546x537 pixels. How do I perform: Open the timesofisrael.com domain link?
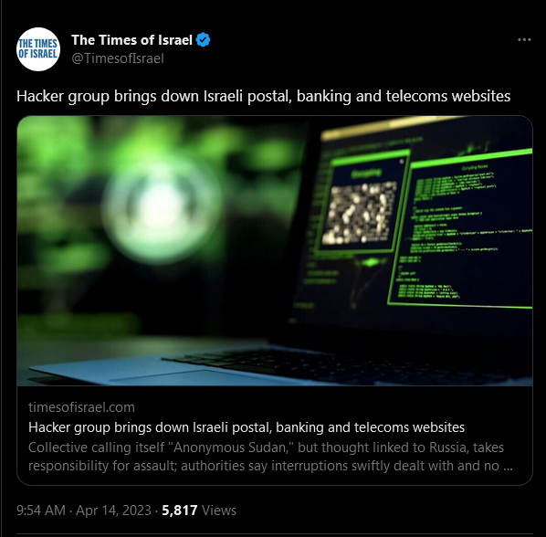coord(81,407)
